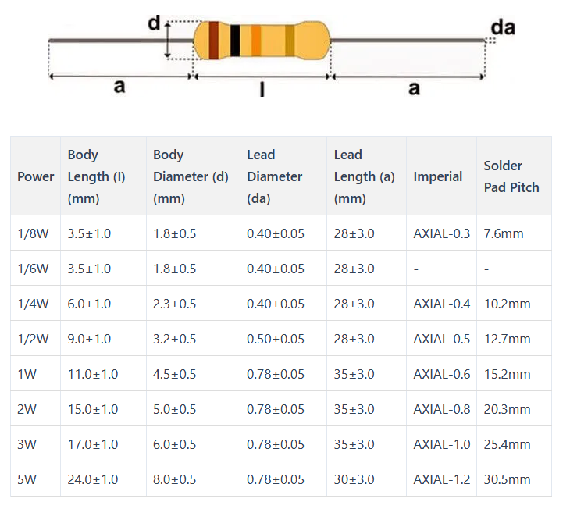Select the 1/8W power row cell
The image size is (570, 509).
tap(33, 233)
